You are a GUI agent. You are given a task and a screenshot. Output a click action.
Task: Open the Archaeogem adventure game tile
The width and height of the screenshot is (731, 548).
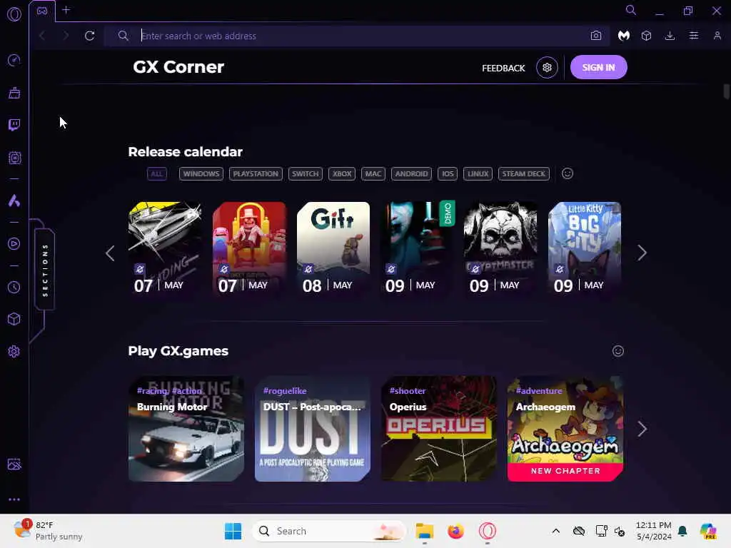565,429
